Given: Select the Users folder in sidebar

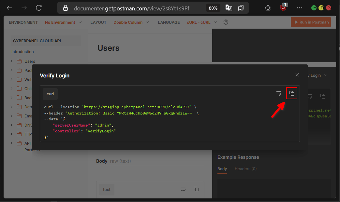Looking at the screenshot, I should (30, 61).
